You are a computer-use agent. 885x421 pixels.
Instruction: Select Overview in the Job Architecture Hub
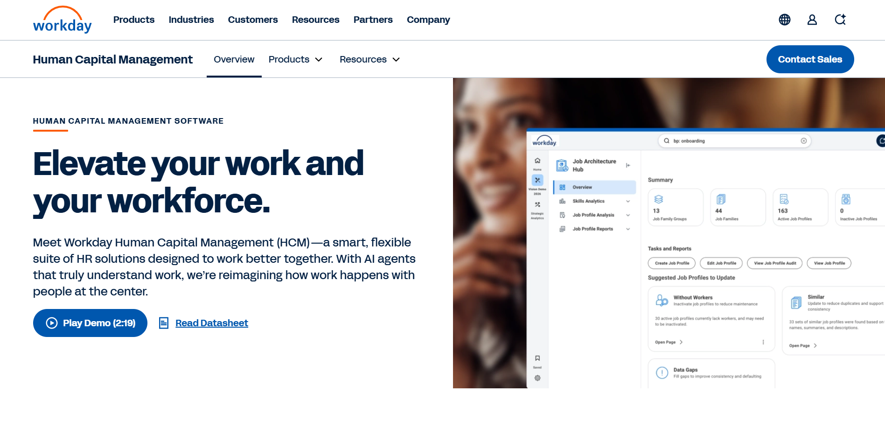(594, 187)
